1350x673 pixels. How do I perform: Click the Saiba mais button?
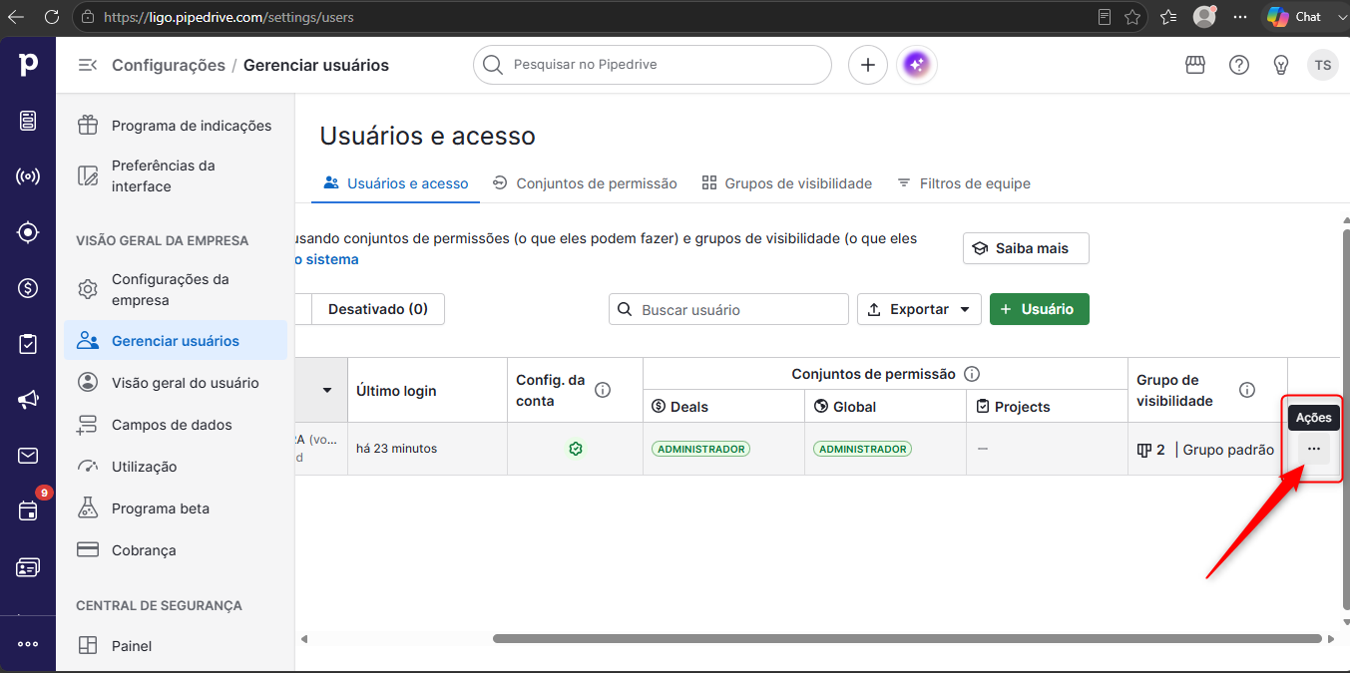point(1026,248)
